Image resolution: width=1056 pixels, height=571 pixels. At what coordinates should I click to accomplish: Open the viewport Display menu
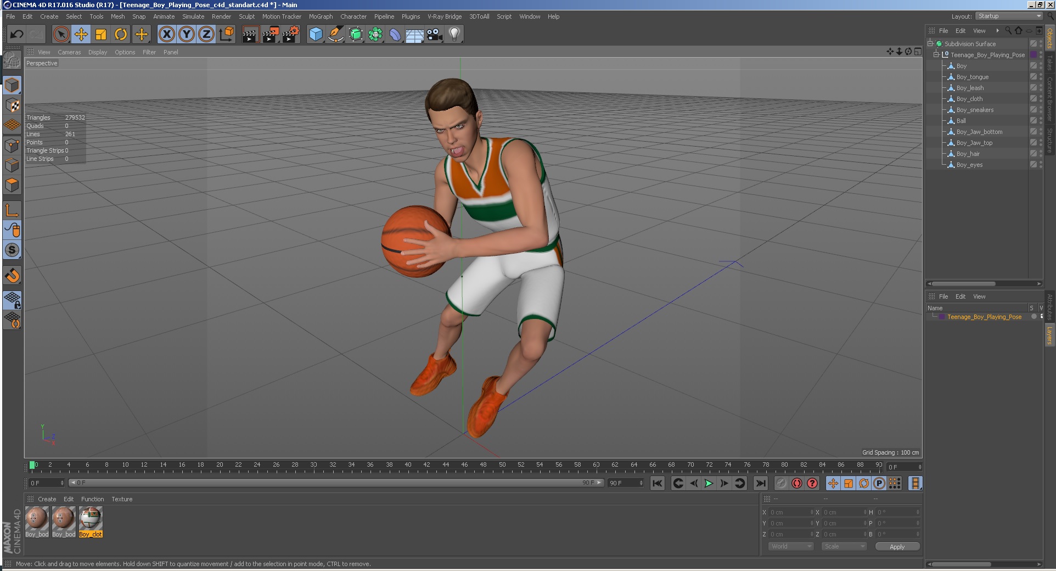(x=98, y=52)
